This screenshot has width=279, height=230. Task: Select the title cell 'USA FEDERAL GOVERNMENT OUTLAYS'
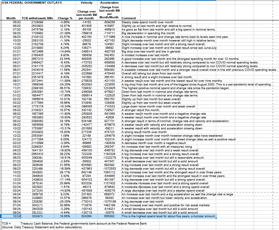point(32,3)
